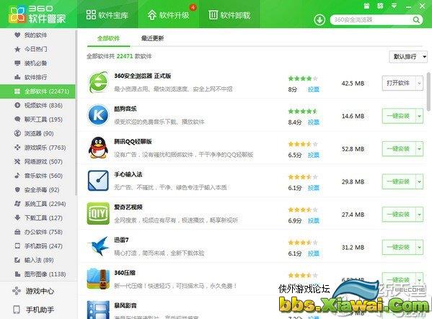The image size is (432, 319).
Task: Open the 软件卸载 top tab
Action: (229, 15)
